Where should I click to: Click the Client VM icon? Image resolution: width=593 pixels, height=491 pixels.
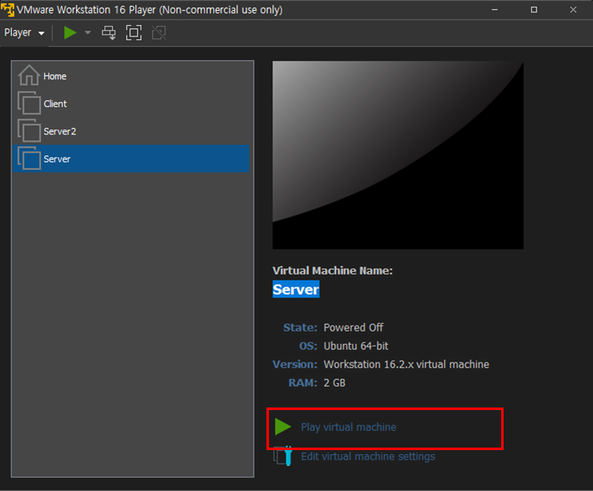click(x=29, y=103)
